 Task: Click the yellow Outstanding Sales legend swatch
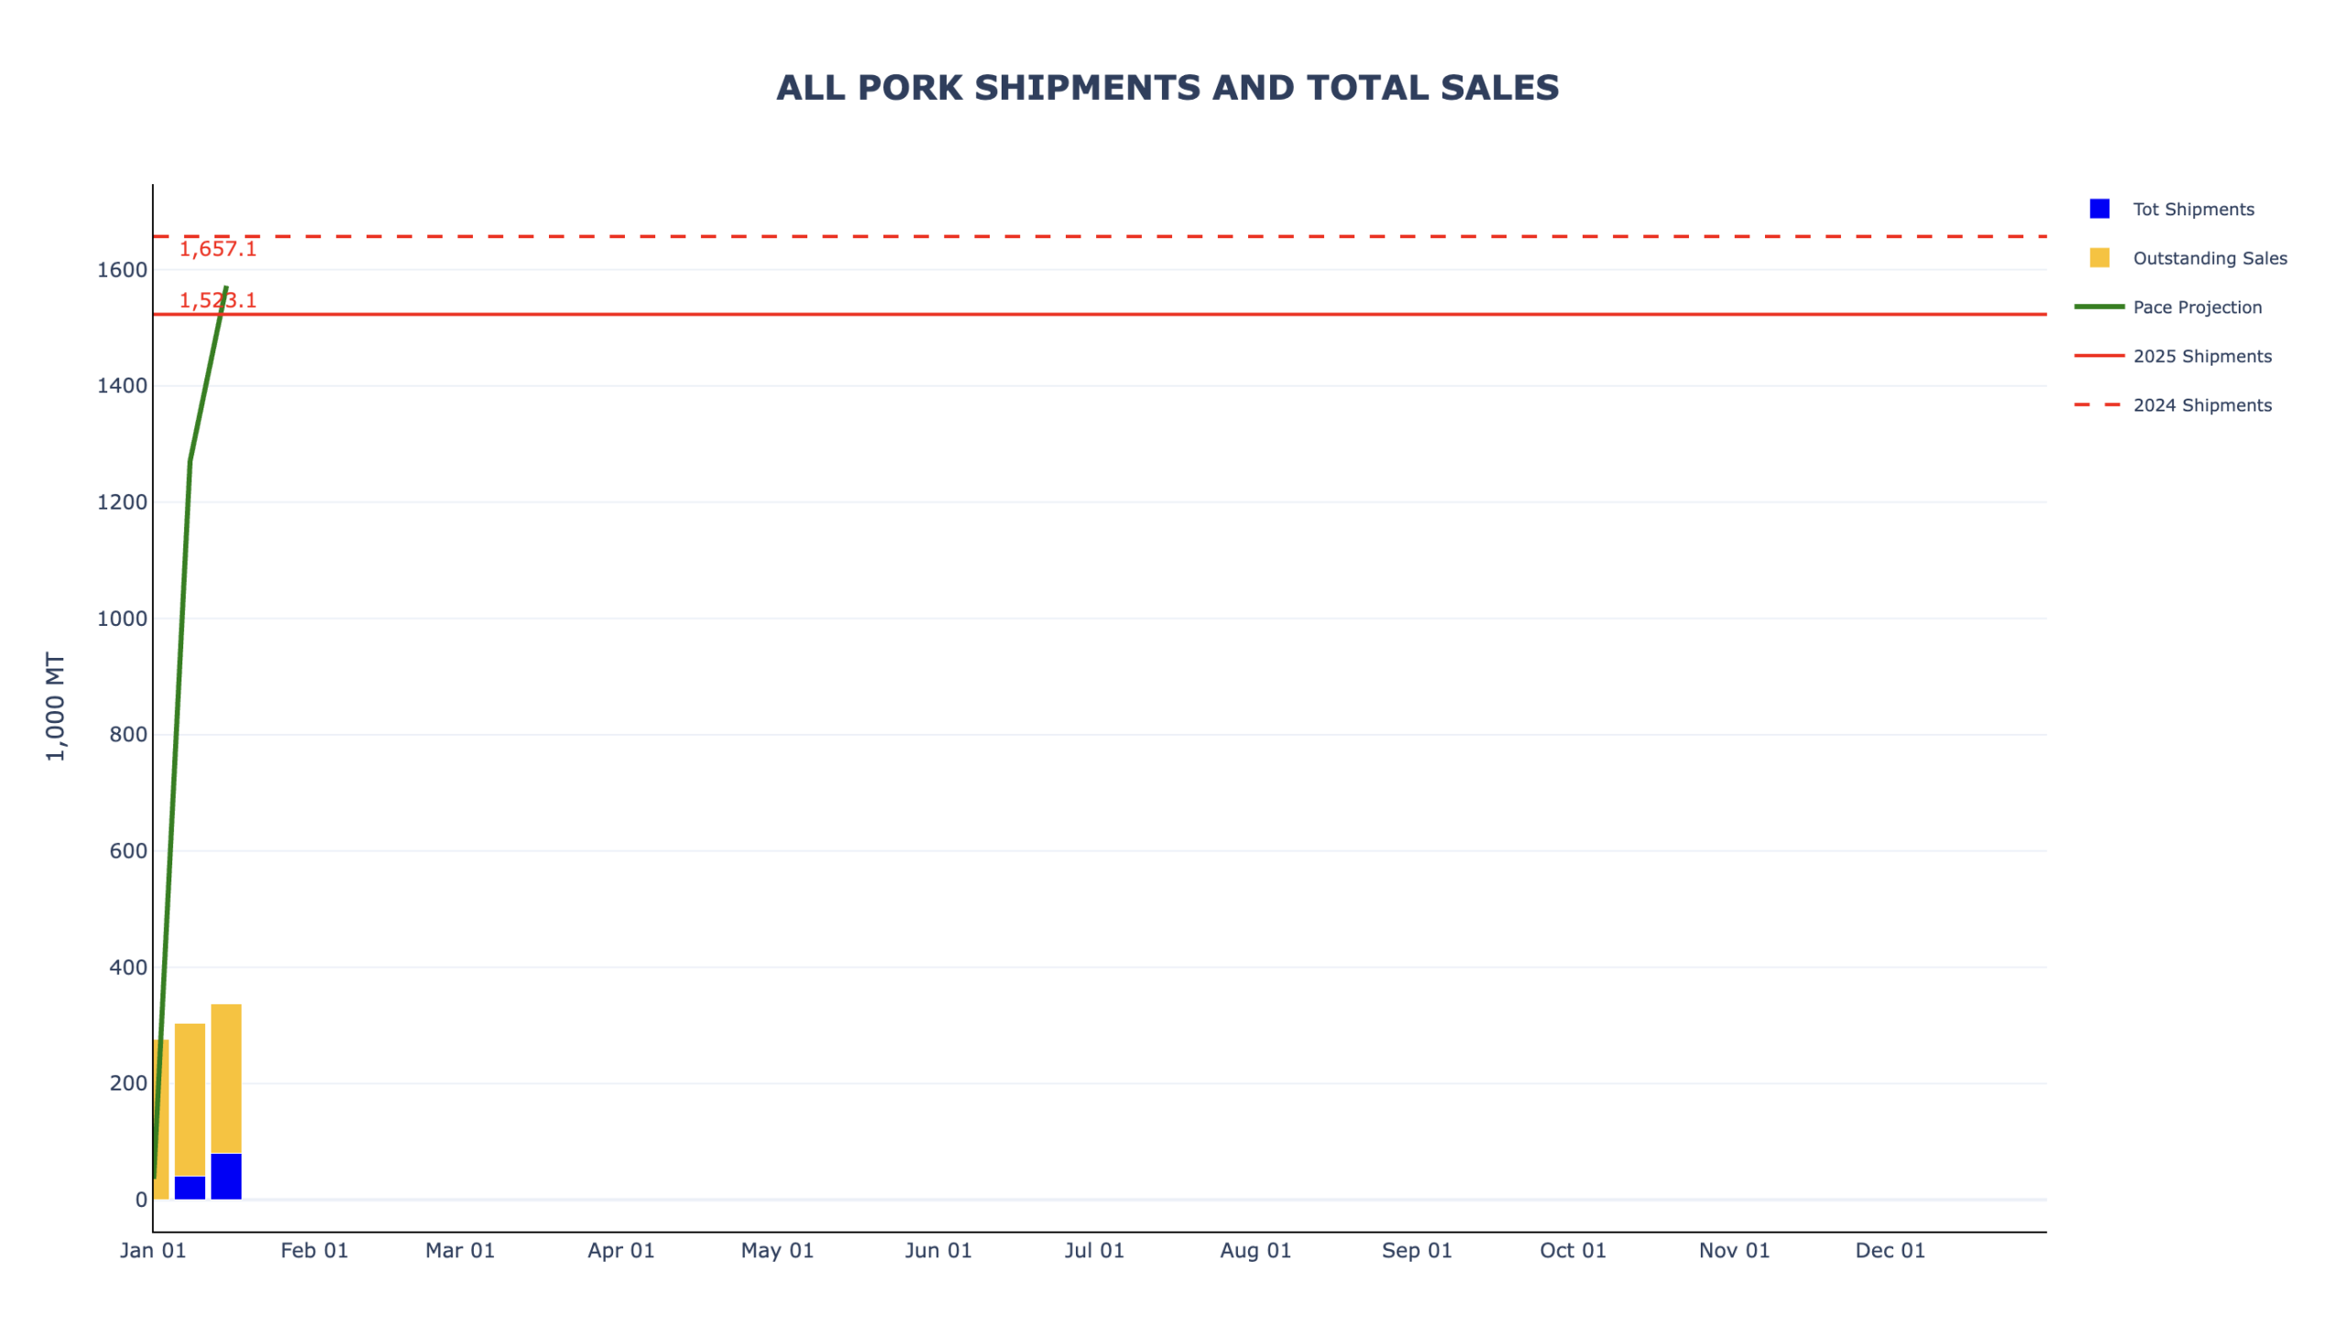tap(2098, 258)
